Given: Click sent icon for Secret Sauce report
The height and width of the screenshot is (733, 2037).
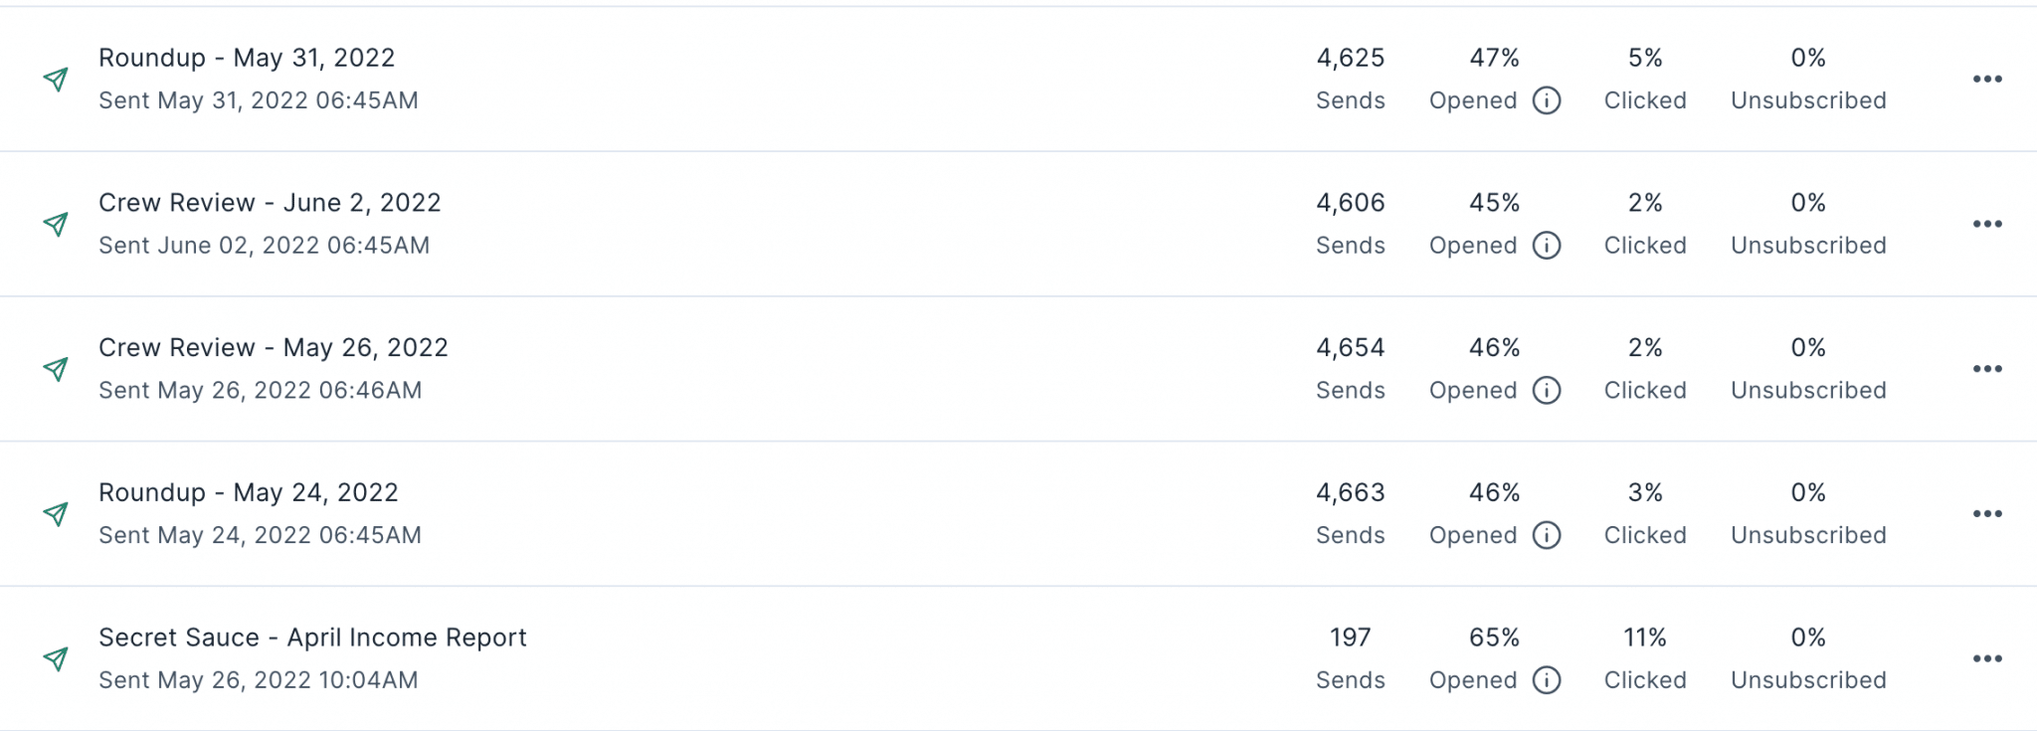Looking at the screenshot, I should (57, 658).
